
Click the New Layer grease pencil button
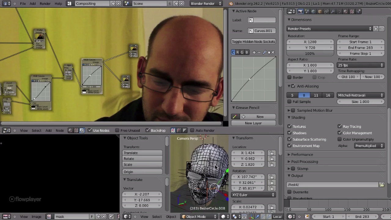pyautogui.click(x=253, y=123)
